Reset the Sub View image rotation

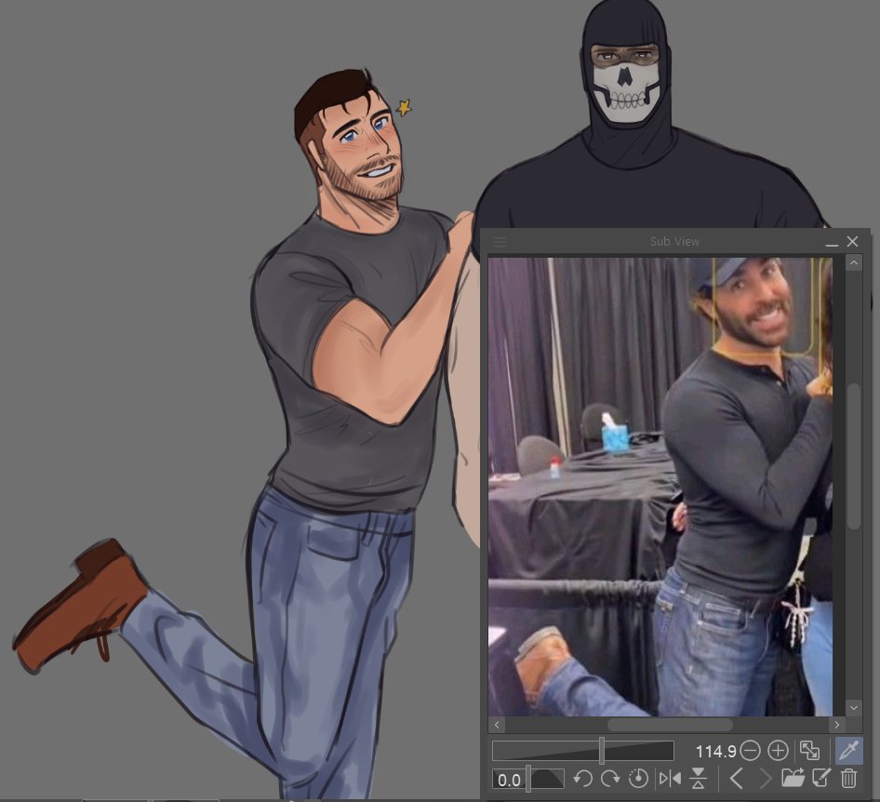coord(638,779)
